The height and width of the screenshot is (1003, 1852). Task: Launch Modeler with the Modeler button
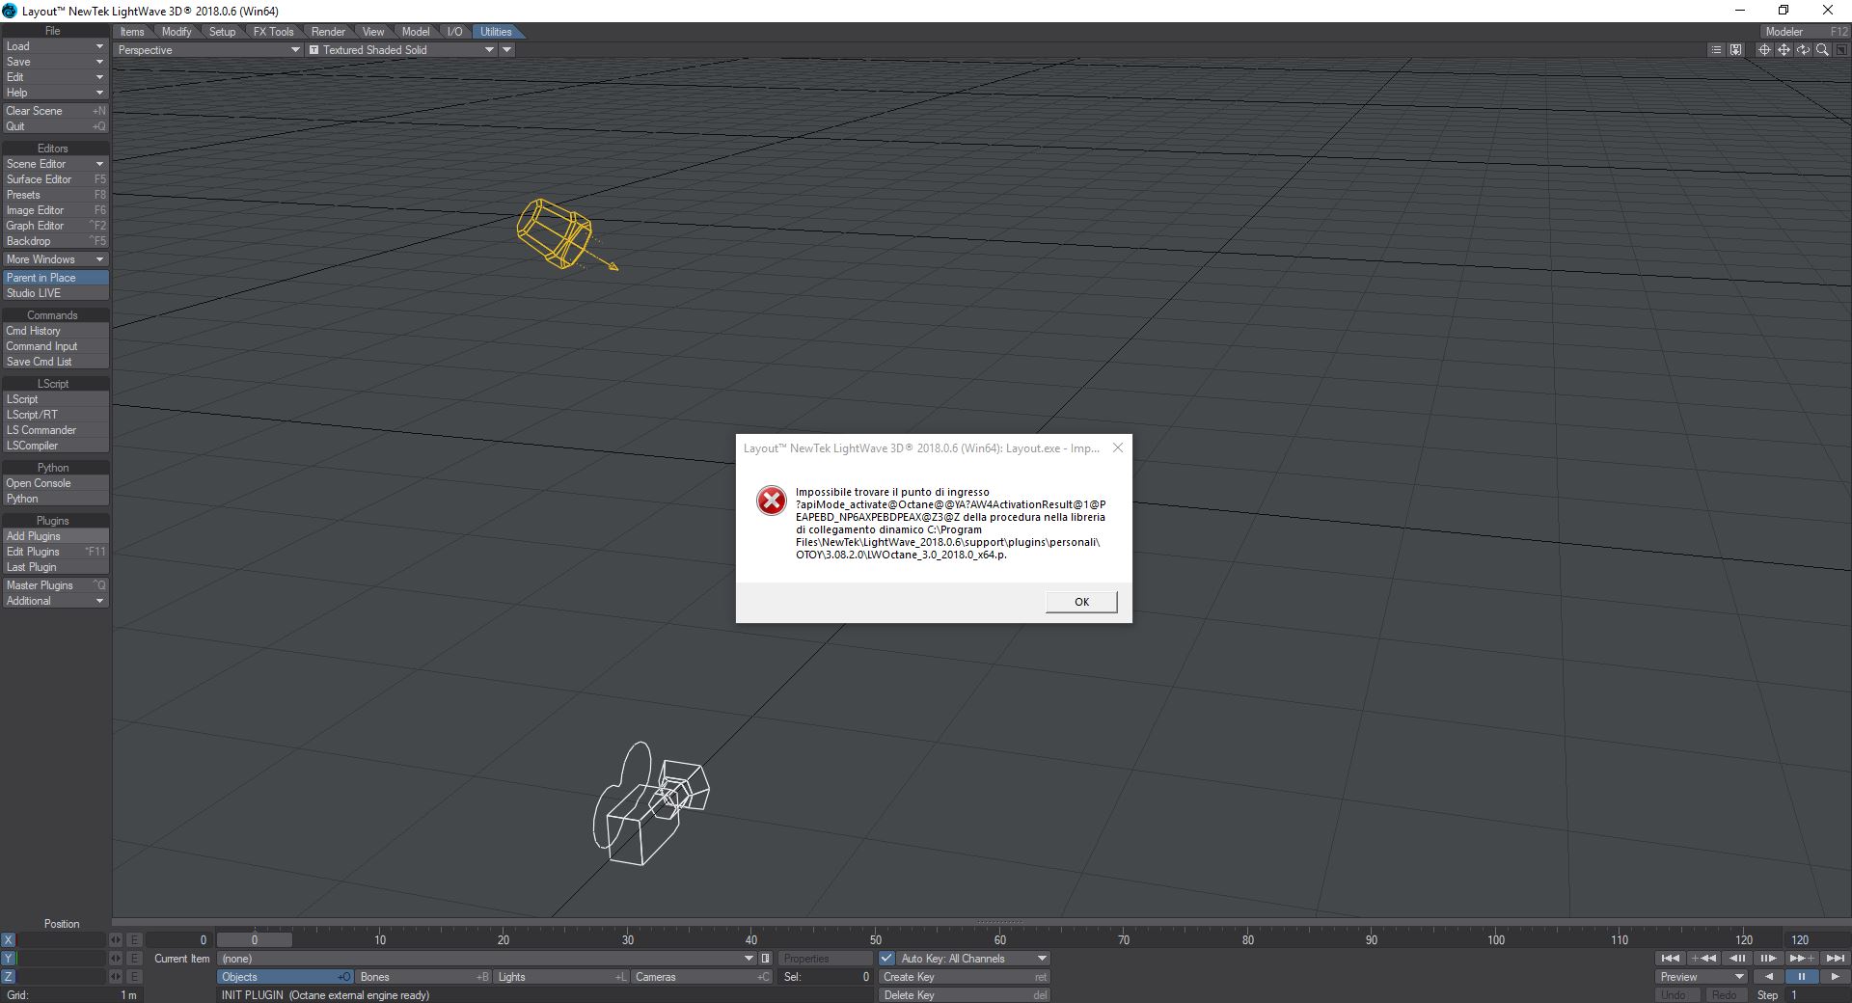click(1806, 32)
